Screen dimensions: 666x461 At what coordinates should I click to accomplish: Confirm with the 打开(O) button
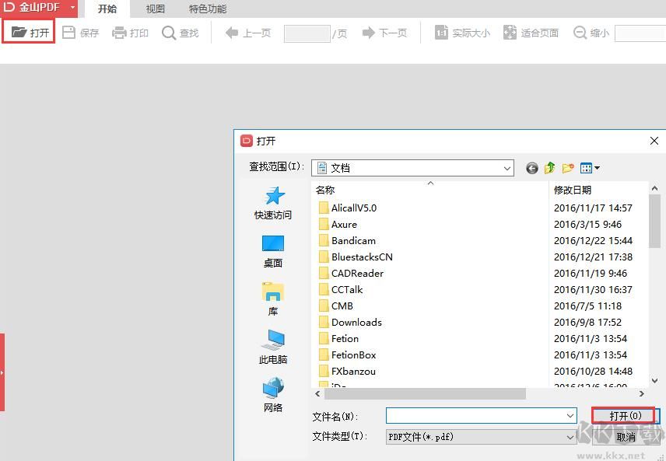click(623, 415)
